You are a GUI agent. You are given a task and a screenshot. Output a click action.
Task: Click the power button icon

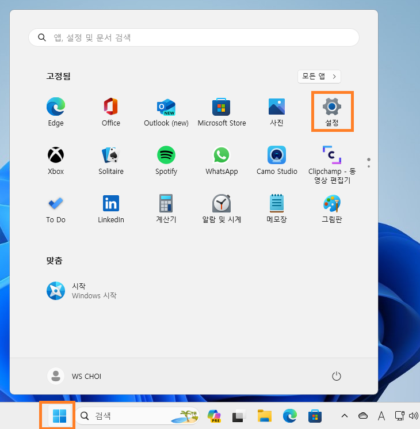click(x=337, y=376)
